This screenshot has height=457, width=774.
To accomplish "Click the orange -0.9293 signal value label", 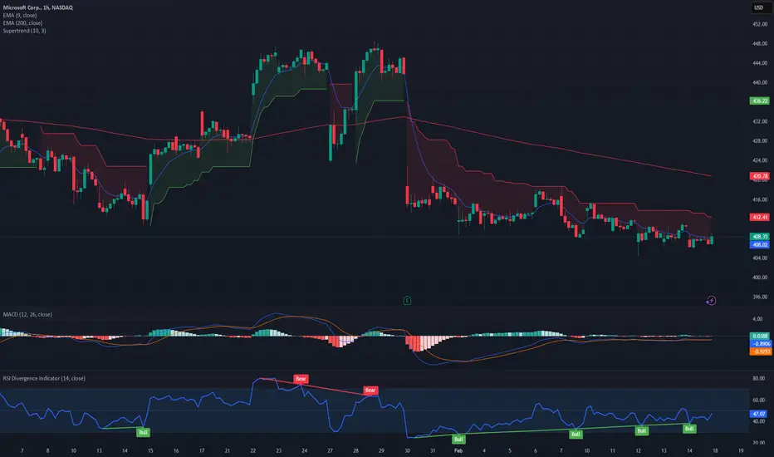I will tap(760, 351).
